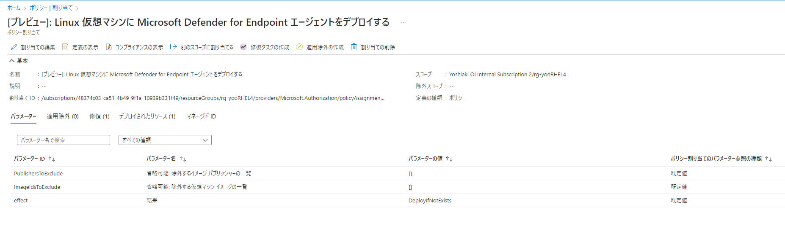785x226 pixels.
Task: Click 割り当ての編集 button label
Action: [38, 47]
